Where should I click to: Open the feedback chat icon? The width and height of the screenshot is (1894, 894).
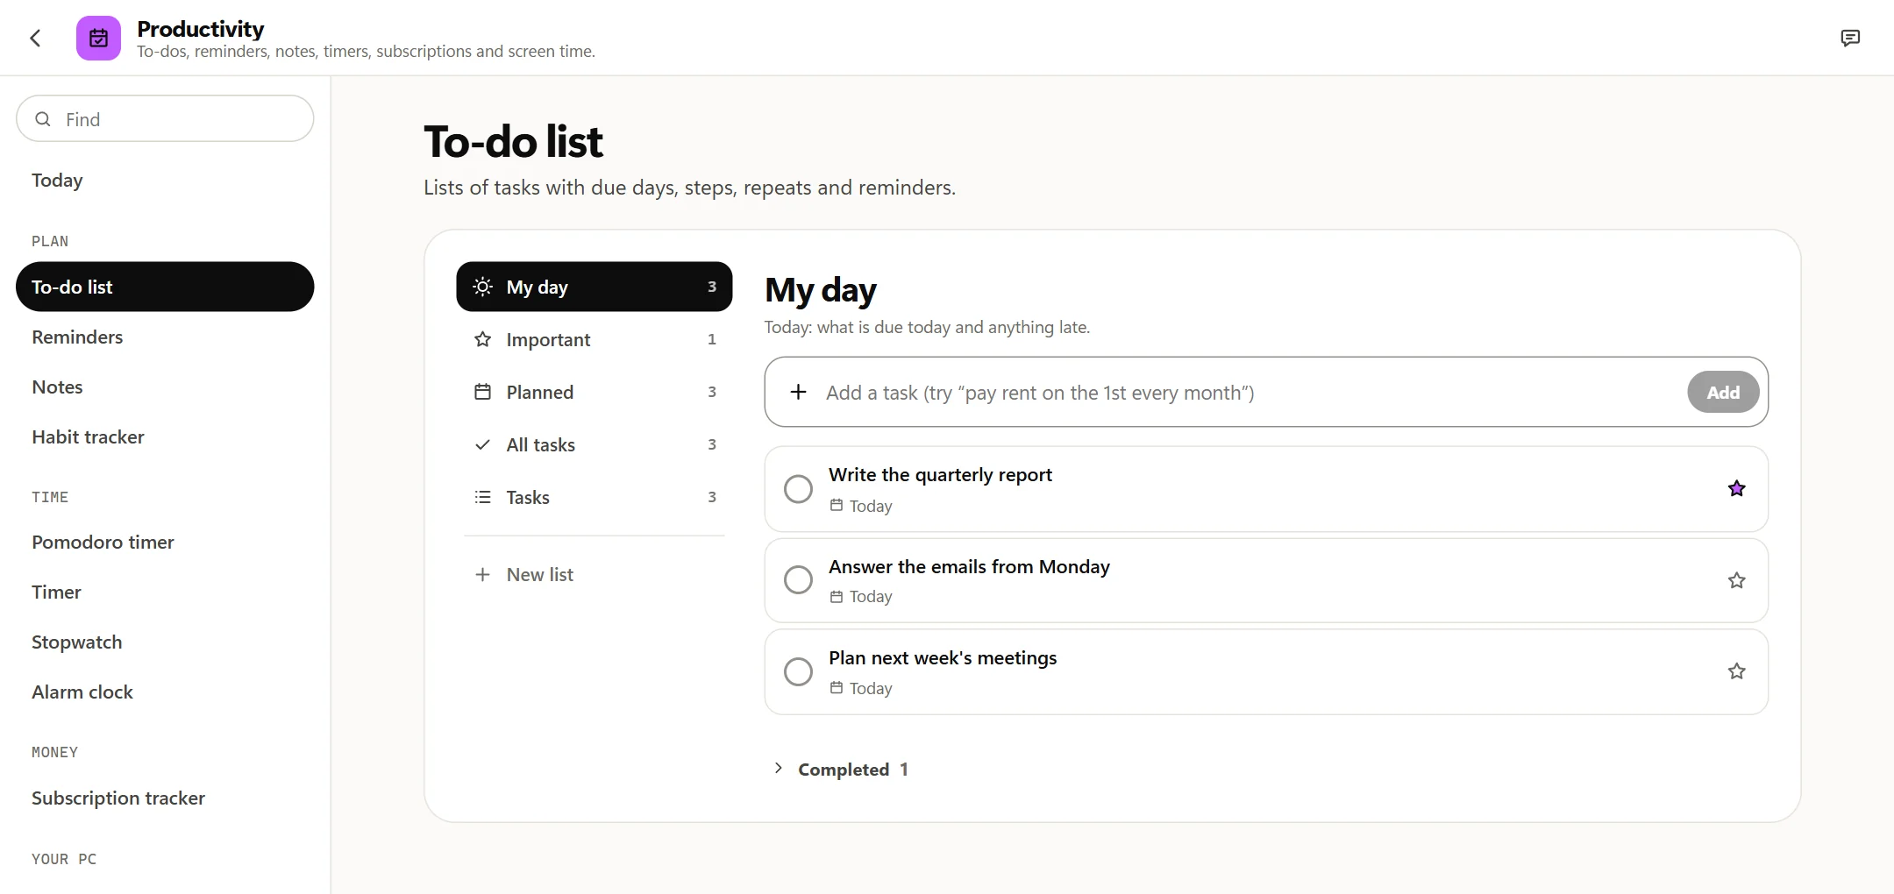1850,38
